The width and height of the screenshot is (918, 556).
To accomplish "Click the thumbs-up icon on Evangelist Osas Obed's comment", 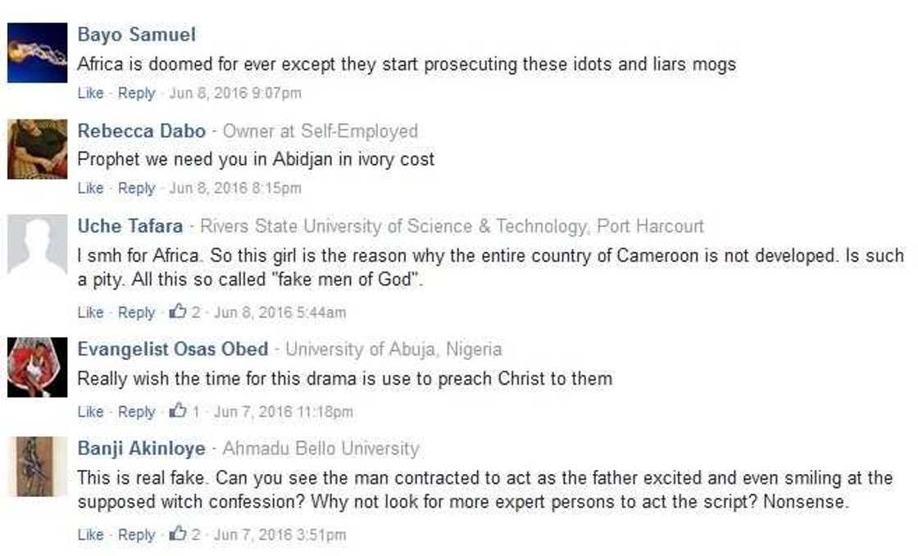I will (x=178, y=412).
